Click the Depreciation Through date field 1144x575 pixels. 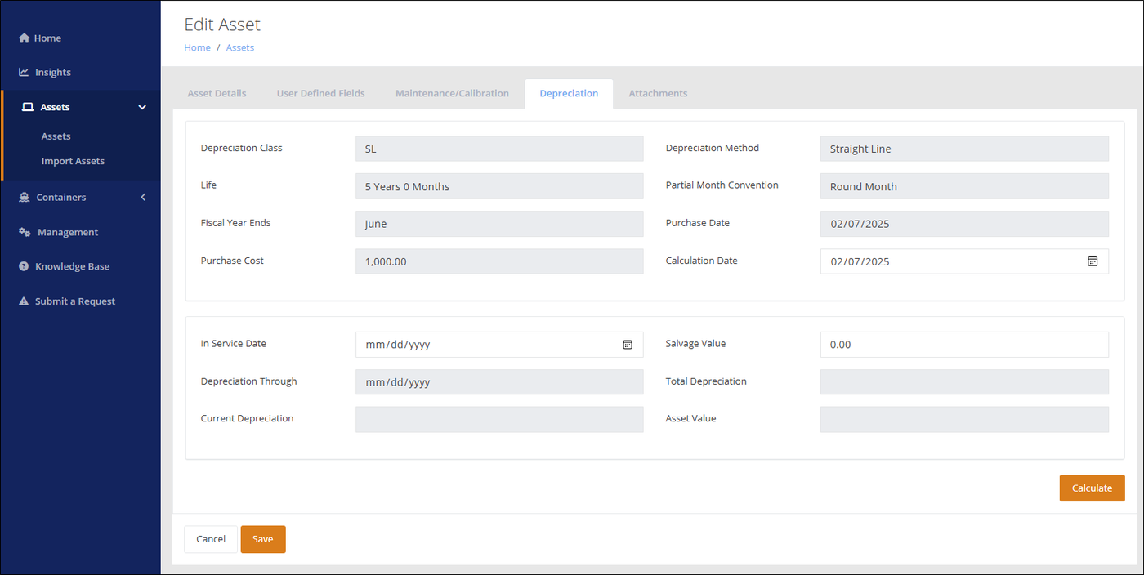(499, 382)
